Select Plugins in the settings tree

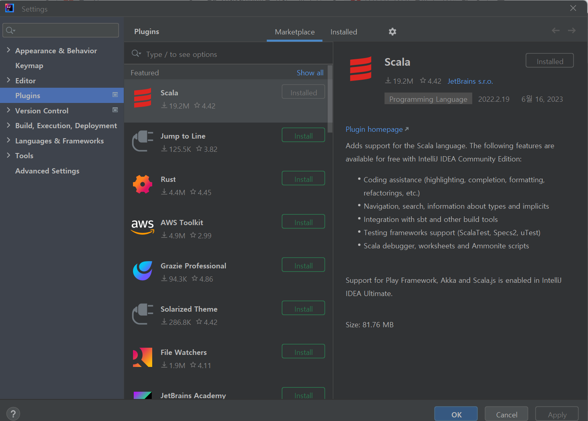pos(62,95)
